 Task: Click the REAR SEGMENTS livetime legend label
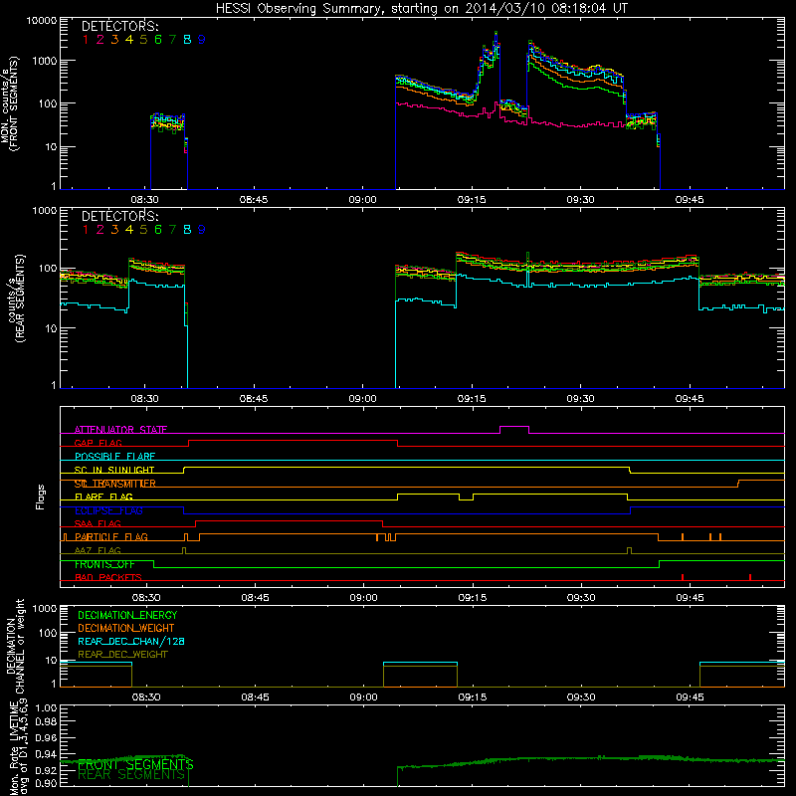131,775
